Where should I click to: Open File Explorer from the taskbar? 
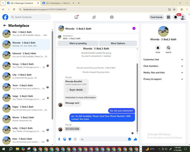[17, 149]
